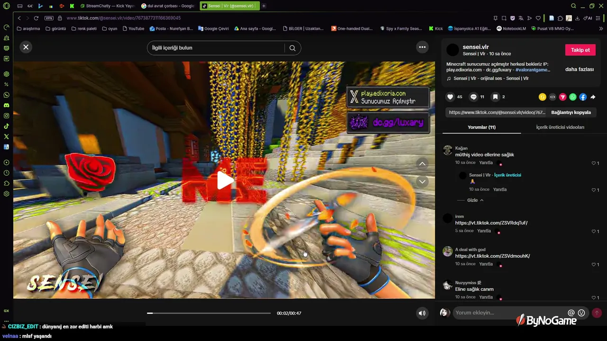Open TikTok in Opera sidebar
Image resolution: width=607 pixels, height=341 pixels.
tap(6, 126)
